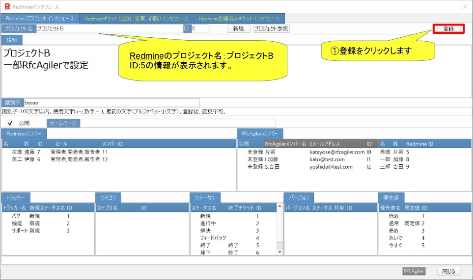Click トラッカー名 column header
This screenshot has height=280, width=473.
pyautogui.click(x=15, y=208)
